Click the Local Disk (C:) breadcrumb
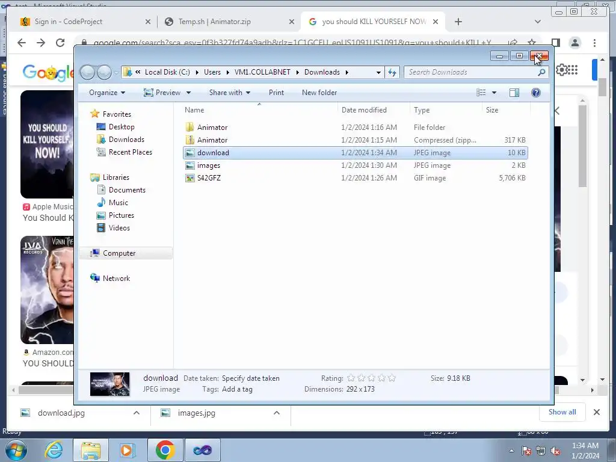 pyautogui.click(x=167, y=72)
